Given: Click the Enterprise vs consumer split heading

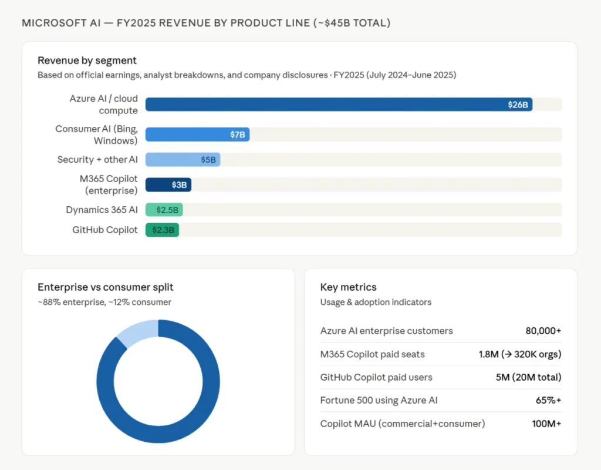Looking at the screenshot, I should [x=106, y=287].
